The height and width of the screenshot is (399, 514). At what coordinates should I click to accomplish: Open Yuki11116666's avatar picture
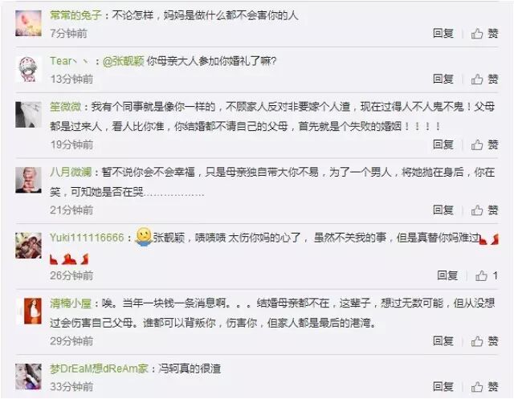(29, 246)
